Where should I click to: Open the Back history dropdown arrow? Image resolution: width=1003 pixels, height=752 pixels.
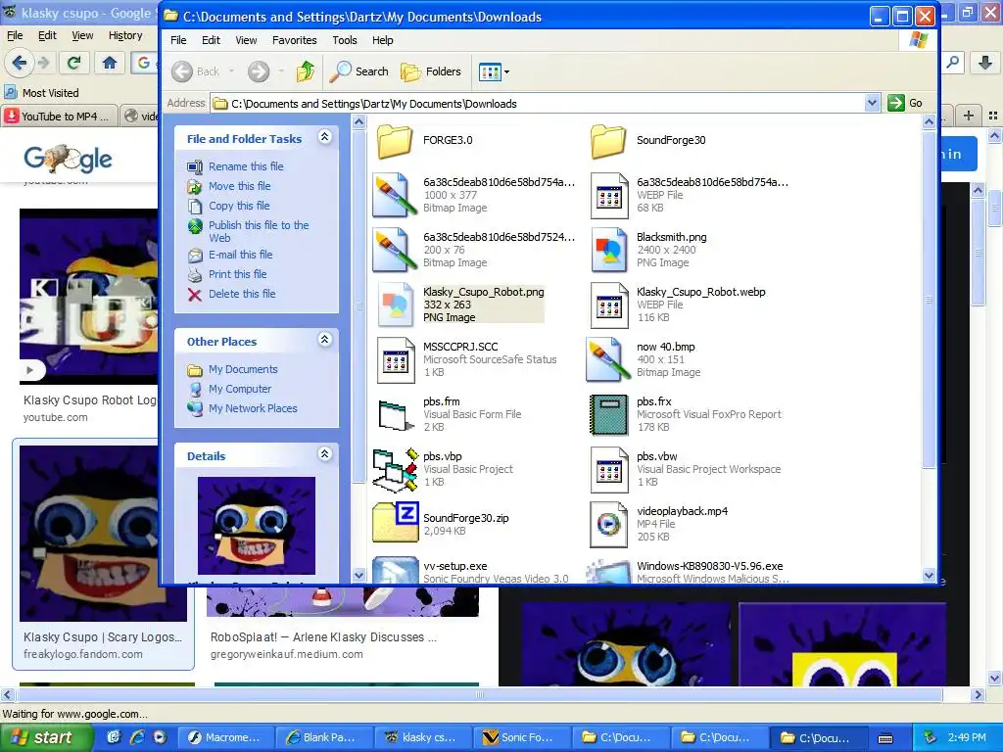(x=231, y=71)
